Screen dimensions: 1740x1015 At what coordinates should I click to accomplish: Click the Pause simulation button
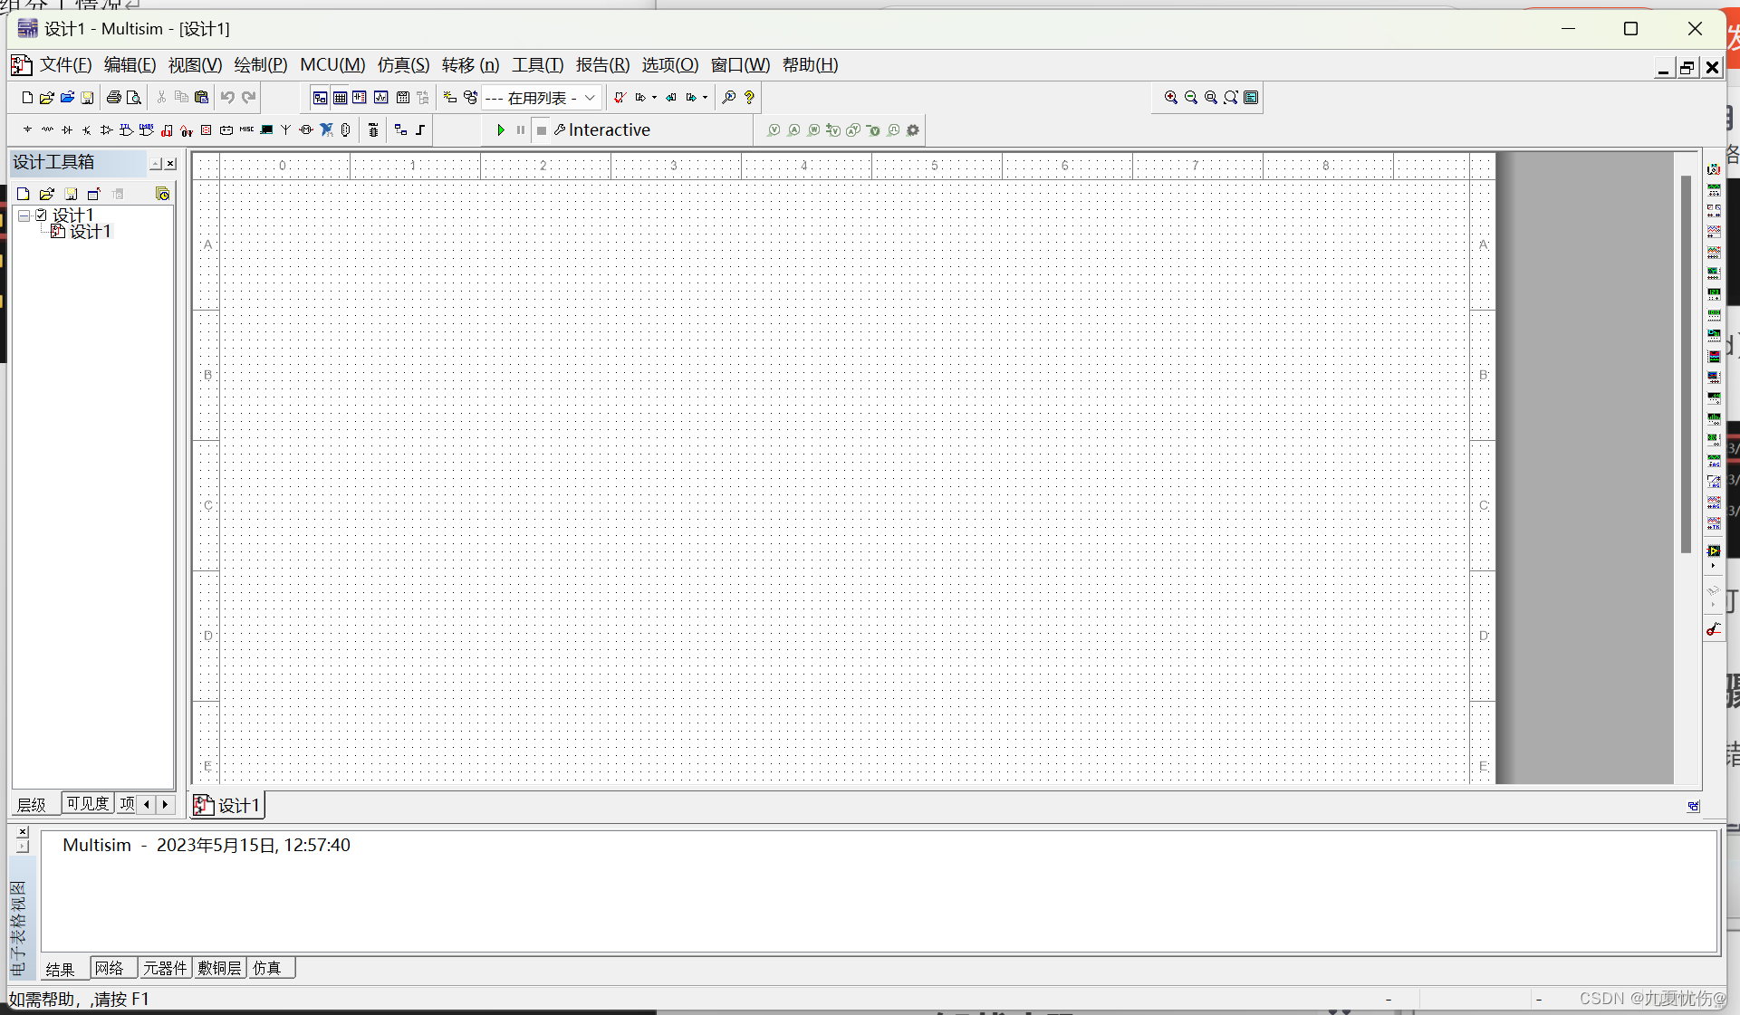[521, 129]
